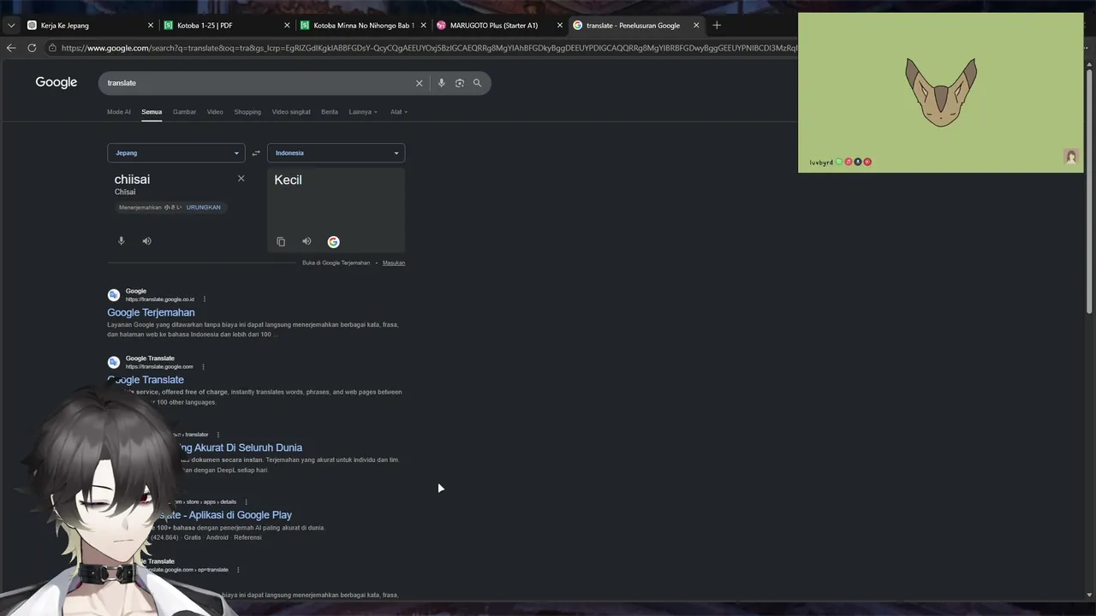
Task: Reload the current page
Action: [32, 48]
